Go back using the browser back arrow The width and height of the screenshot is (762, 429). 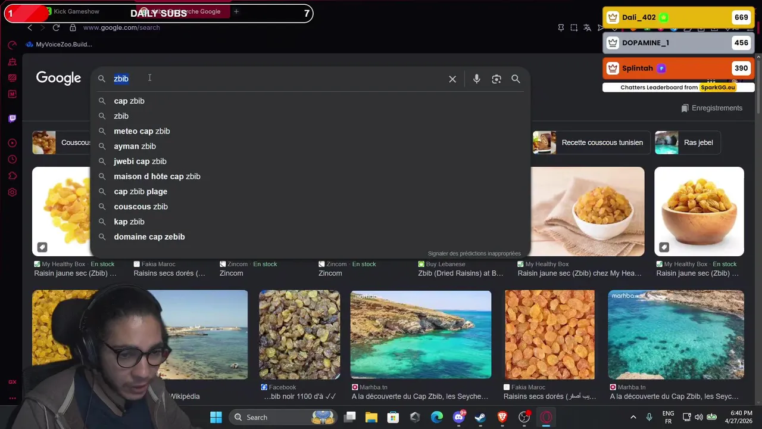(x=30, y=27)
